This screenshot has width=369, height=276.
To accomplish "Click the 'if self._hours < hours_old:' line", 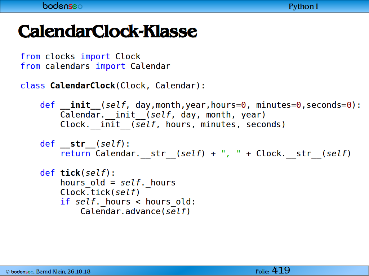I will click(128, 202).
